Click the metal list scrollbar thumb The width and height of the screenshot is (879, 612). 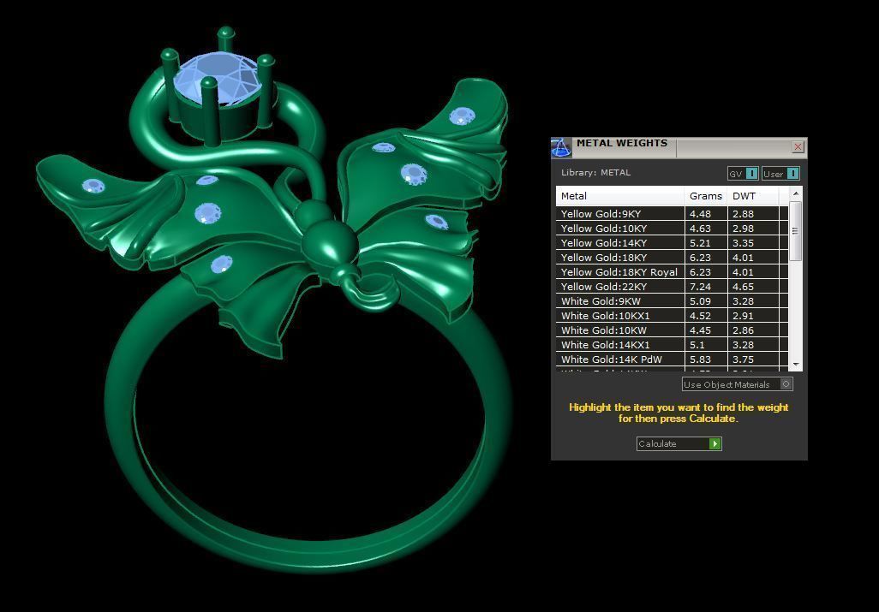(x=796, y=231)
